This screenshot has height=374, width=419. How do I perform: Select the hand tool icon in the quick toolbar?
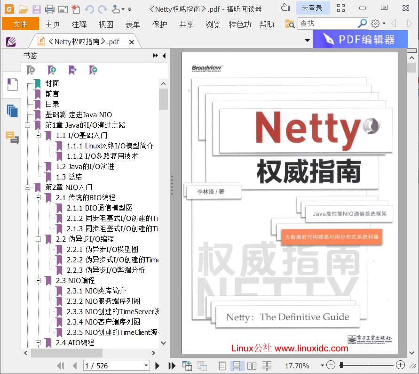tap(116, 9)
